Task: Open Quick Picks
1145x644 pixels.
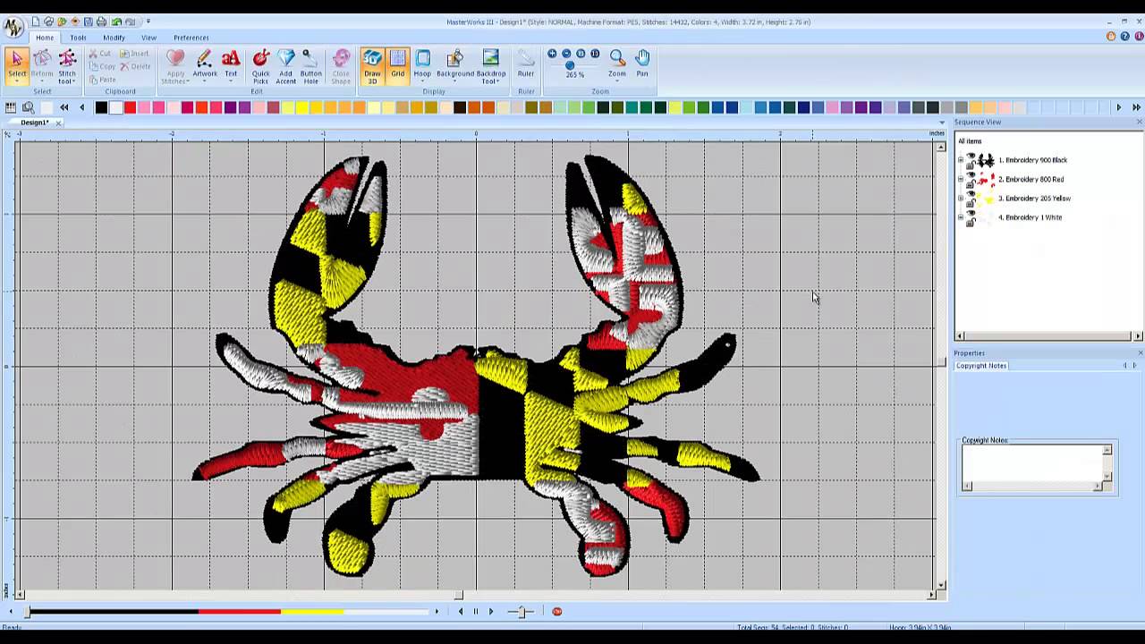Action: point(260,64)
